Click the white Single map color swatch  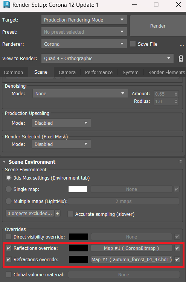(78, 189)
